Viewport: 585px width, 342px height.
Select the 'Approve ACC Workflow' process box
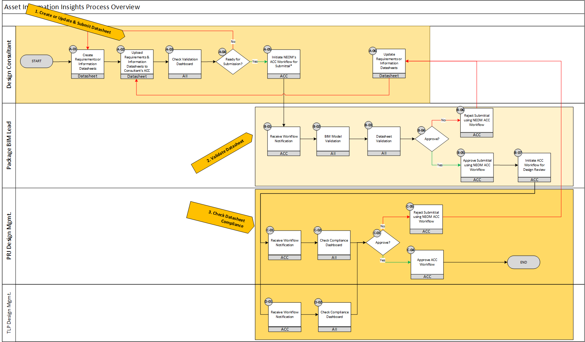(427, 262)
